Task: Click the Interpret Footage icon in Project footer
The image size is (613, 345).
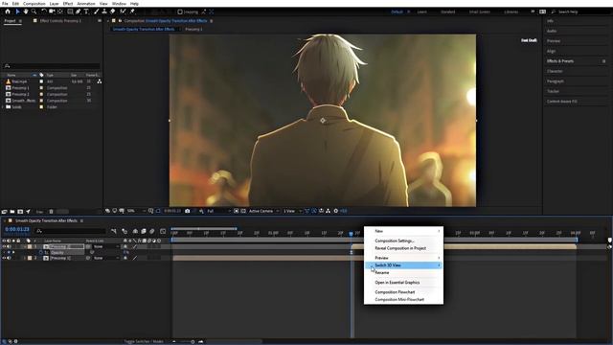Action: point(4,212)
